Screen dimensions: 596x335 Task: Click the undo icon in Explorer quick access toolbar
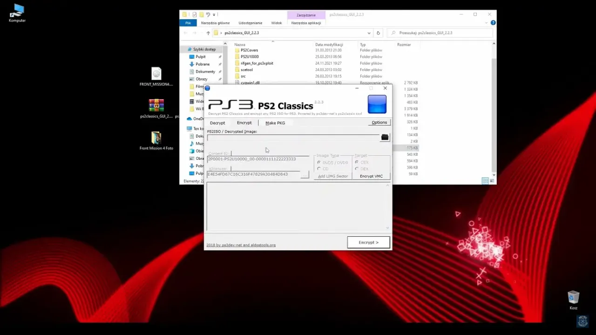208,14
